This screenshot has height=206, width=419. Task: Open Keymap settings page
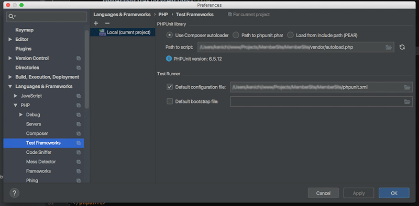[x=24, y=30]
